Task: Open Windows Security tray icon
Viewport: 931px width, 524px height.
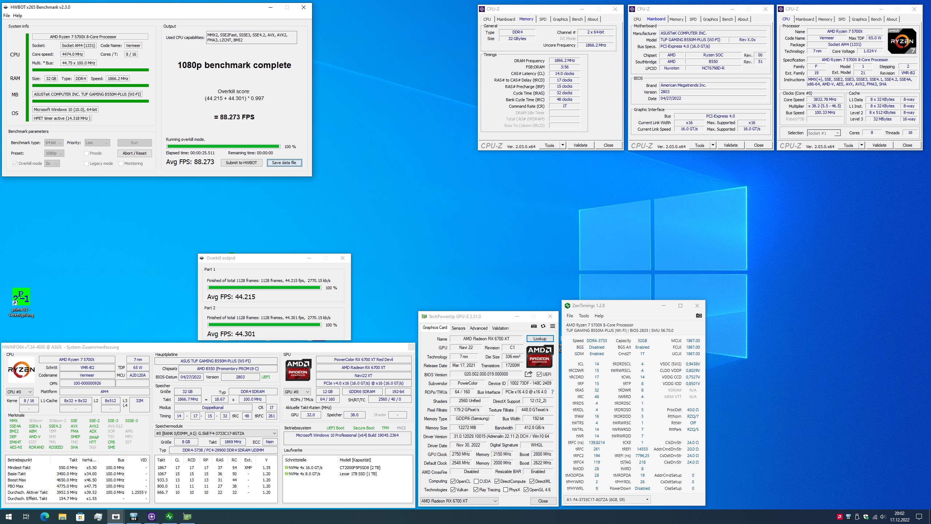Action: 866,517
